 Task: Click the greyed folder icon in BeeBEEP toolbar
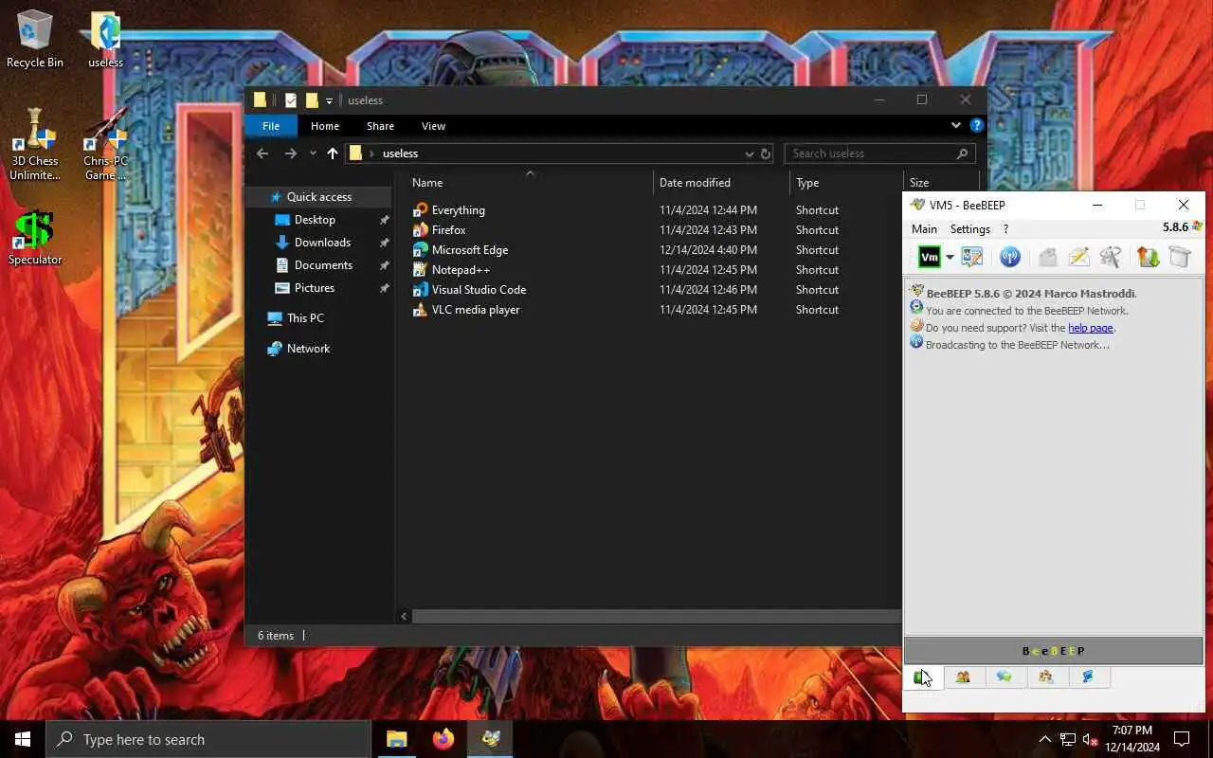point(1047,257)
